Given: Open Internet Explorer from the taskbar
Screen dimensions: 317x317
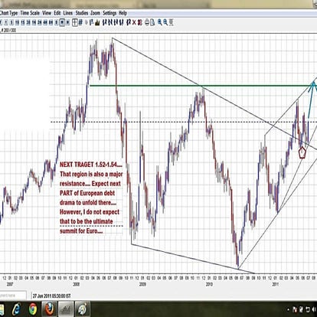Looking at the screenshot, I should point(17,309).
